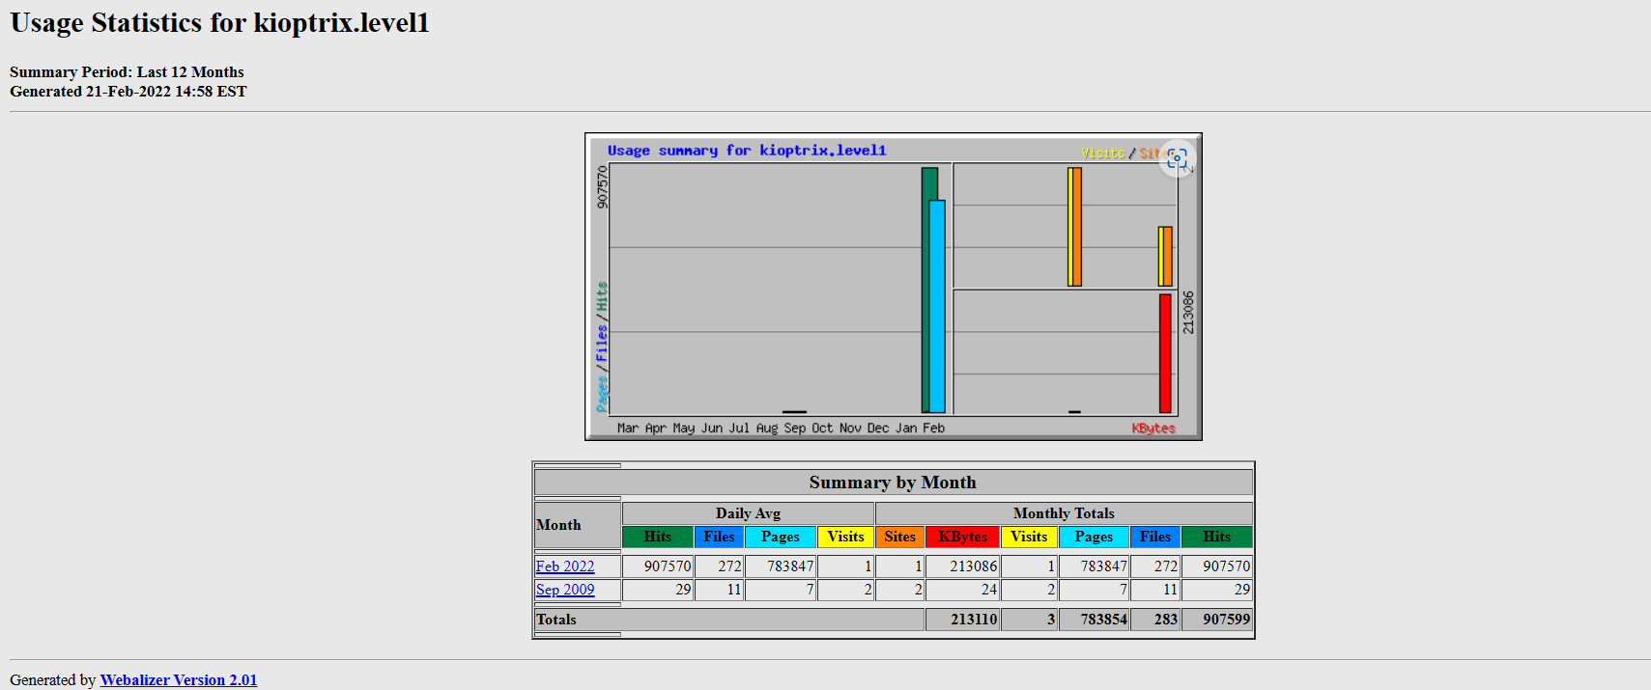Viewport: 1651px width, 690px height.
Task: Click the Totals KBytes cell showing 213110
Action: tap(962, 620)
